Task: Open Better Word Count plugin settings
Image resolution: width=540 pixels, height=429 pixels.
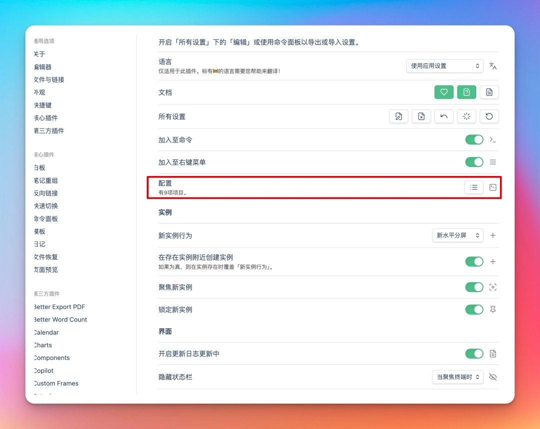Action: point(60,319)
